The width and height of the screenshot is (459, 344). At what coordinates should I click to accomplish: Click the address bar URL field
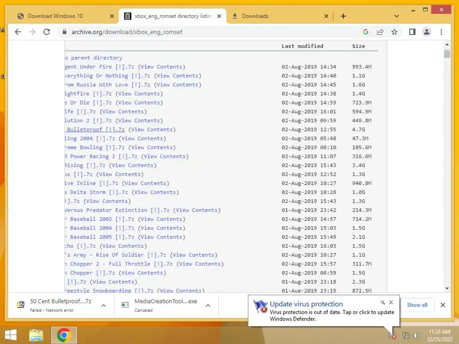[x=211, y=32]
